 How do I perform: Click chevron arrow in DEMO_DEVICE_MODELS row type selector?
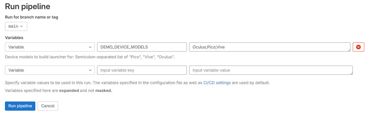pyautogui.click(x=90, y=47)
